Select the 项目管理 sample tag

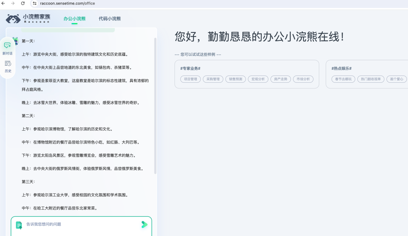click(190, 79)
